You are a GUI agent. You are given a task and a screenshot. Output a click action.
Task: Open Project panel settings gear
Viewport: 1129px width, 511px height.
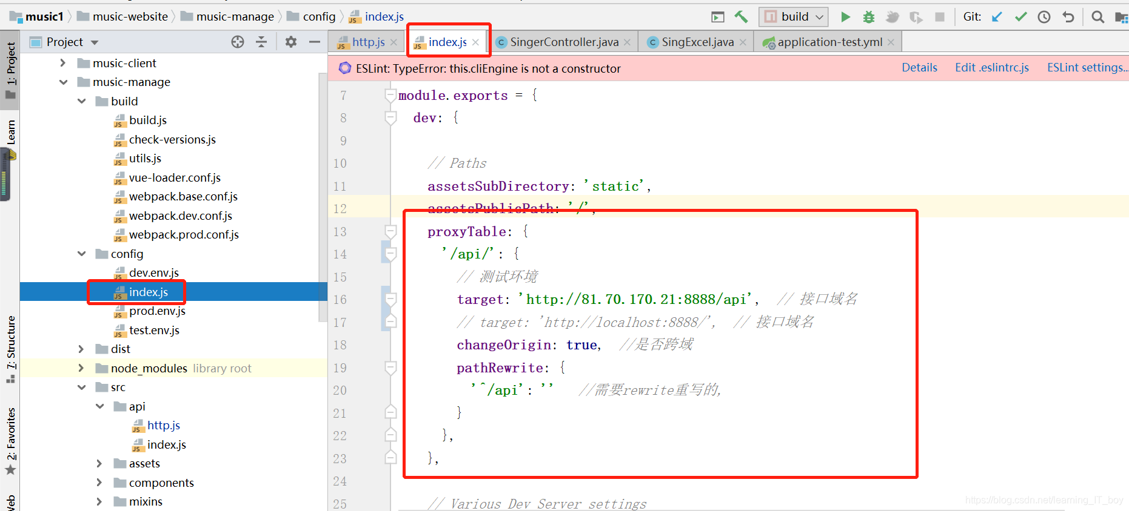click(291, 42)
